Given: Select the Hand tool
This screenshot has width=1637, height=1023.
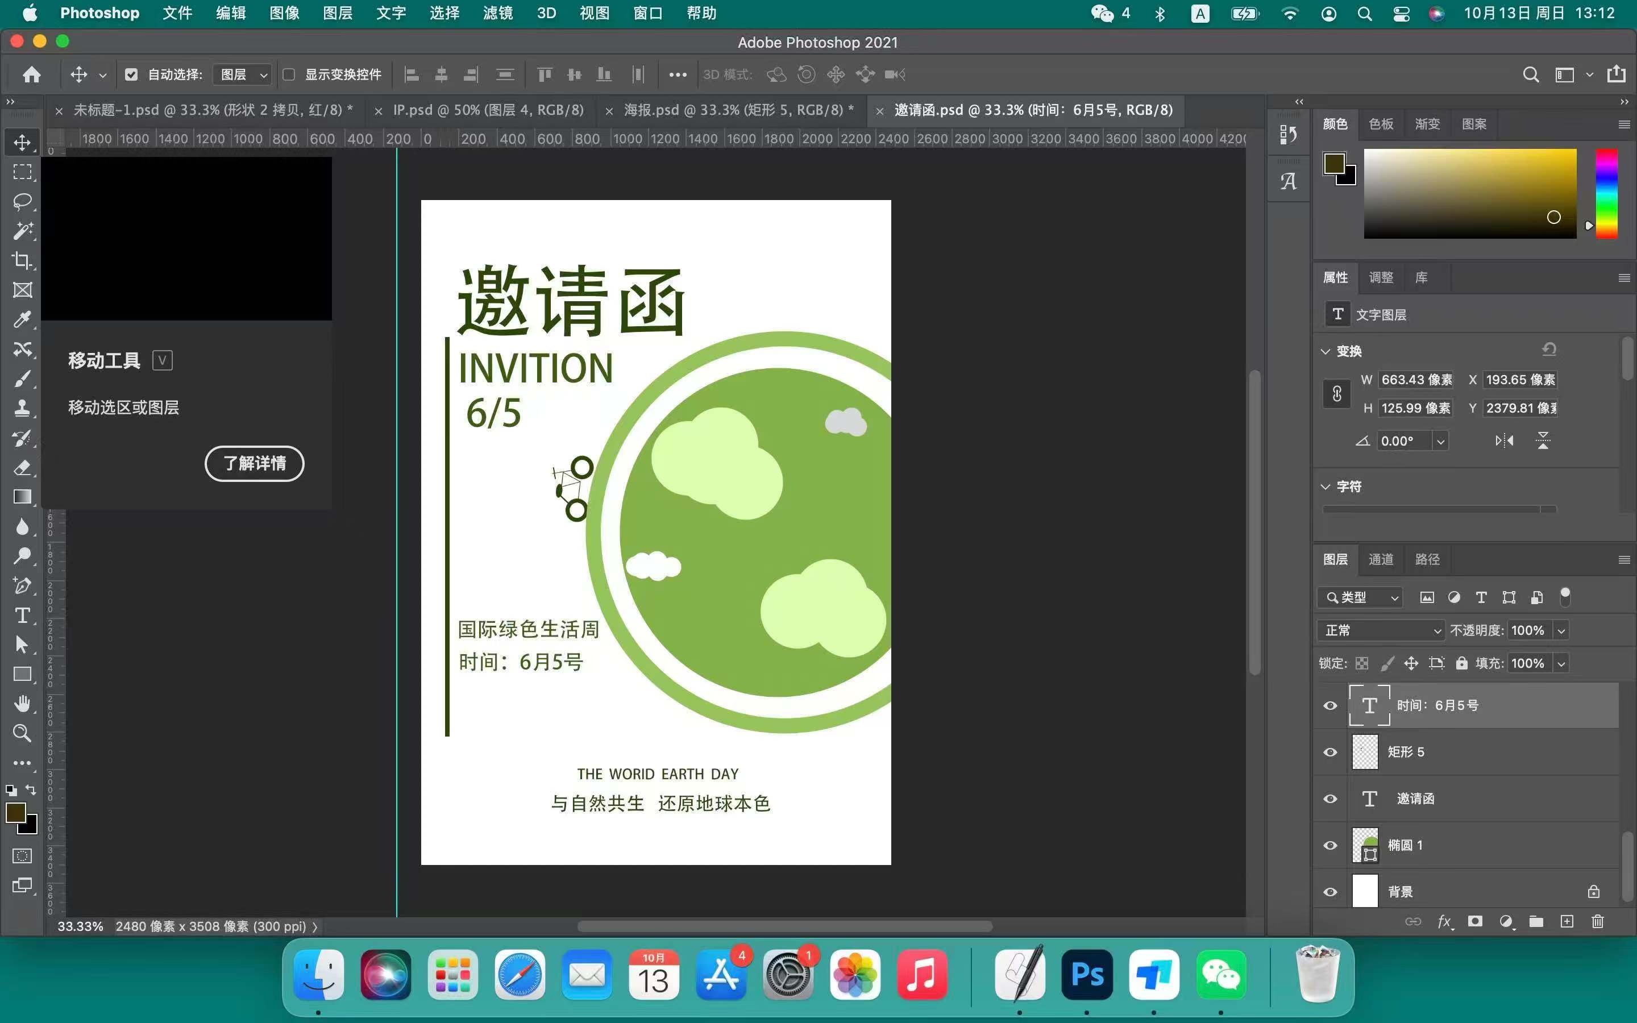Looking at the screenshot, I should pyautogui.click(x=22, y=704).
